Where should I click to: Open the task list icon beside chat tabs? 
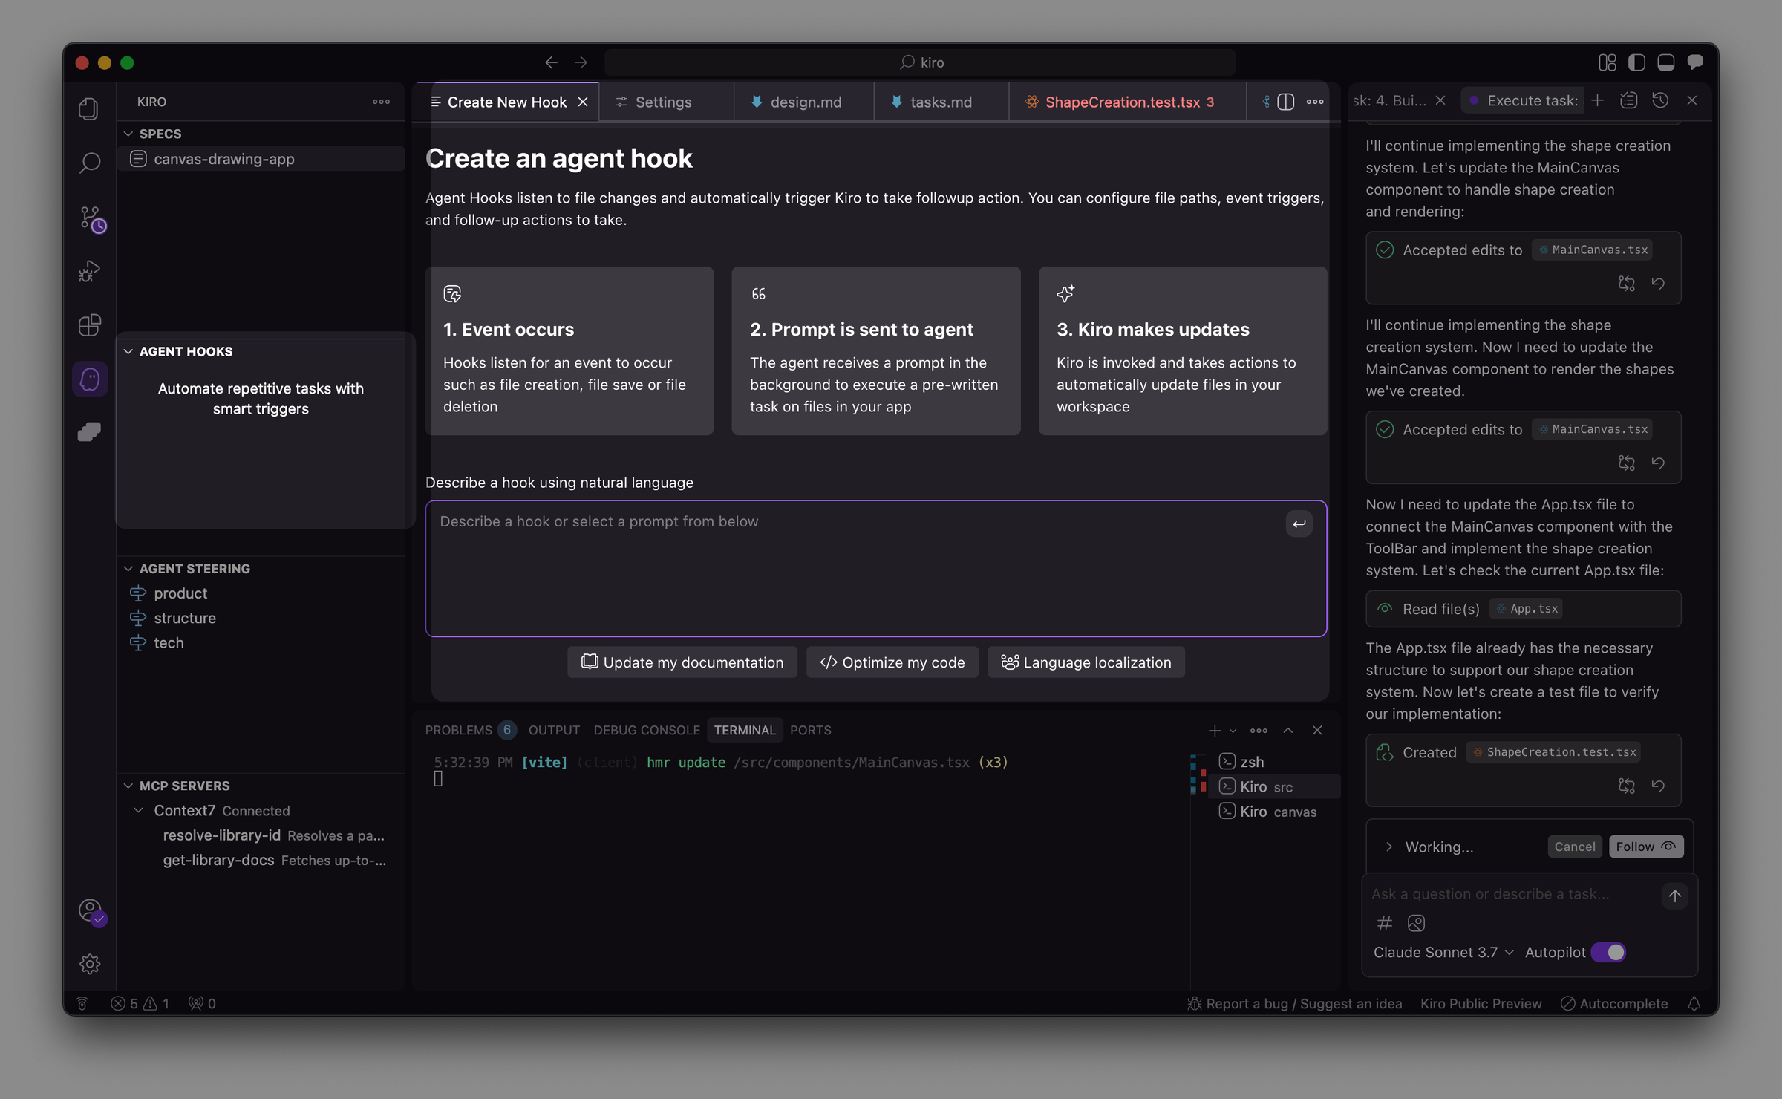point(1629,100)
